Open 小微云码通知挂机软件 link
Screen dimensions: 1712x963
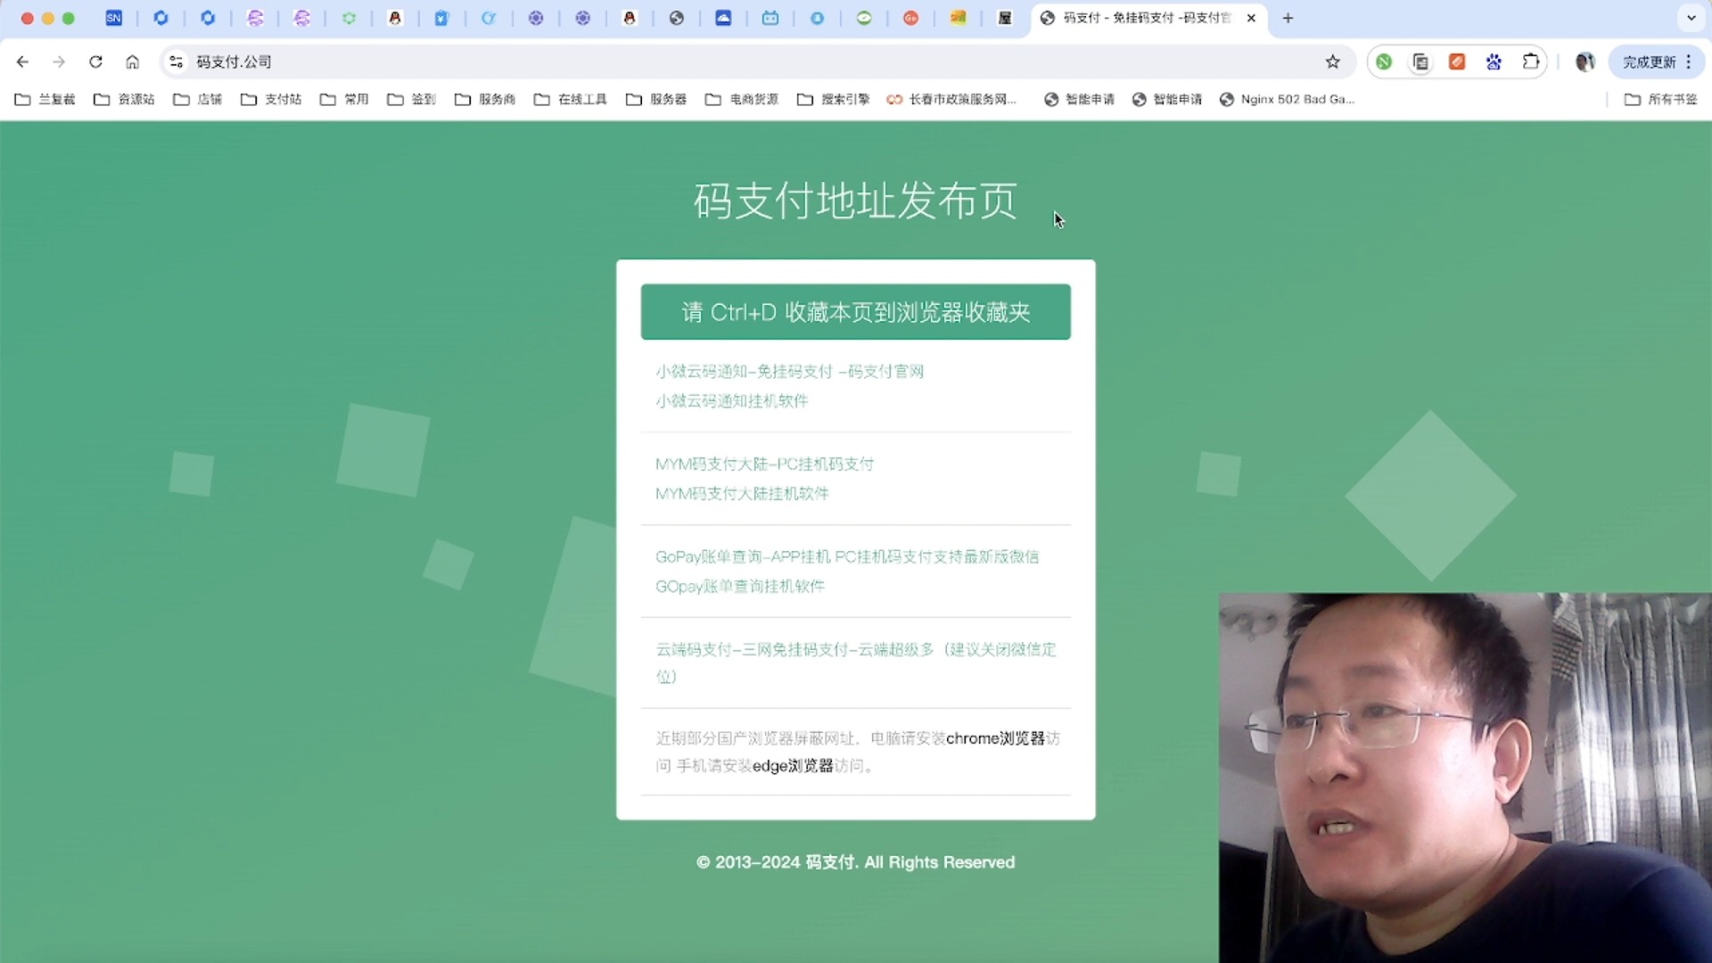click(731, 400)
